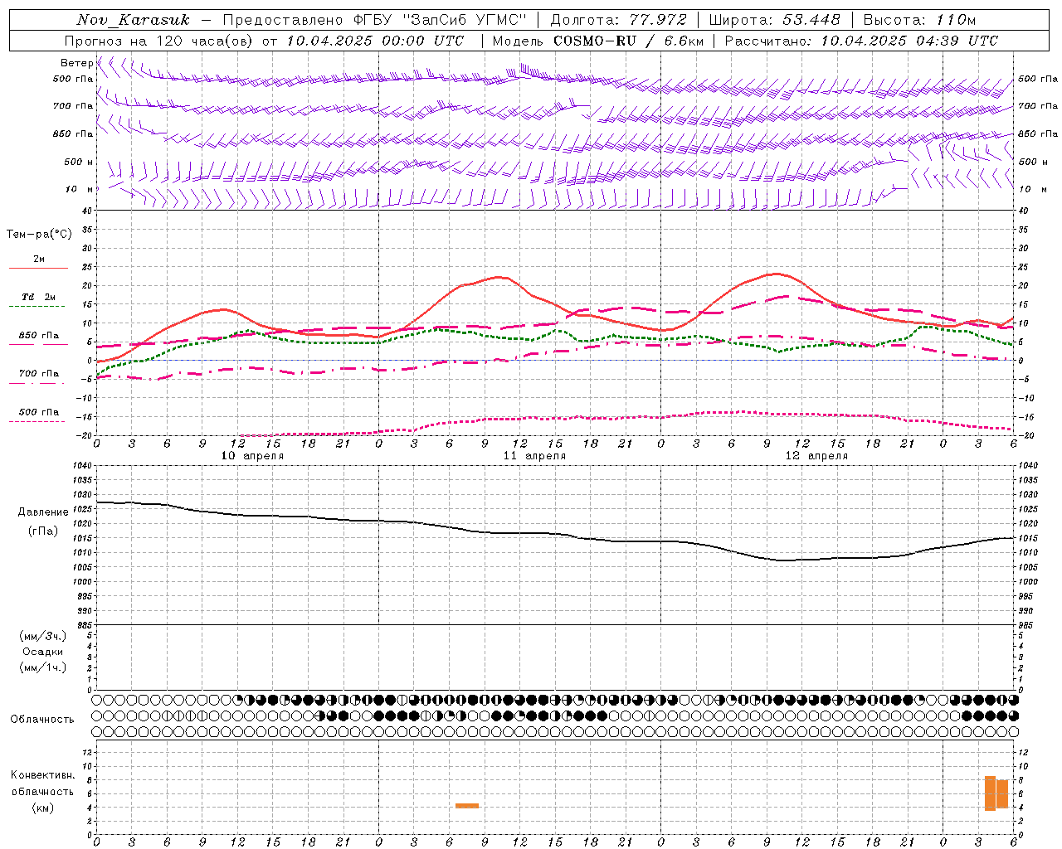Click the 'Конвективн.' convective cloud label
This screenshot has width=1062, height=849.
coord(43,775)
